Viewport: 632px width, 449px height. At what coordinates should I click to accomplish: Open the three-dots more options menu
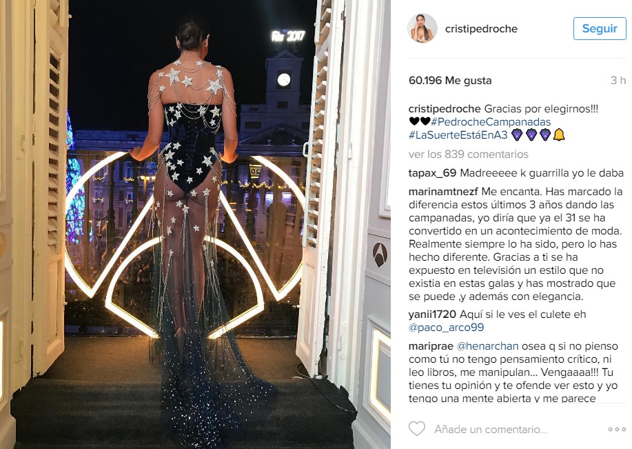tap(617, 429)
